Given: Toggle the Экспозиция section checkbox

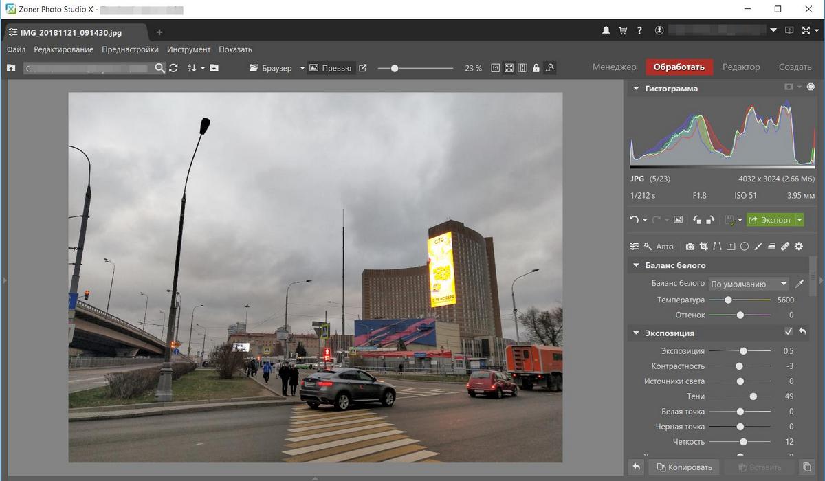Looking at the screenshot, I should click(789, 331).
